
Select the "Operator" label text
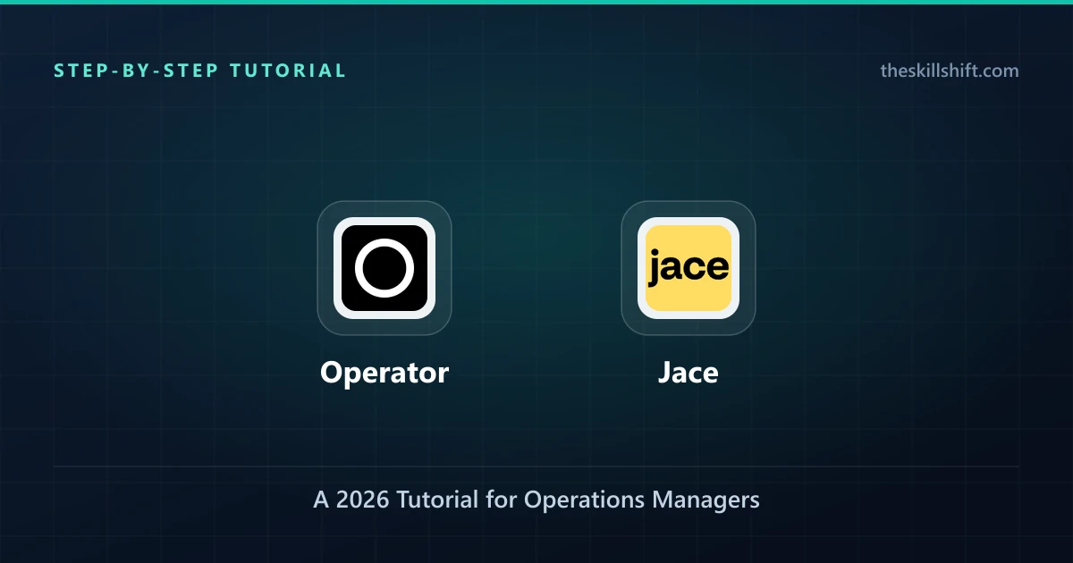(384, 373)
